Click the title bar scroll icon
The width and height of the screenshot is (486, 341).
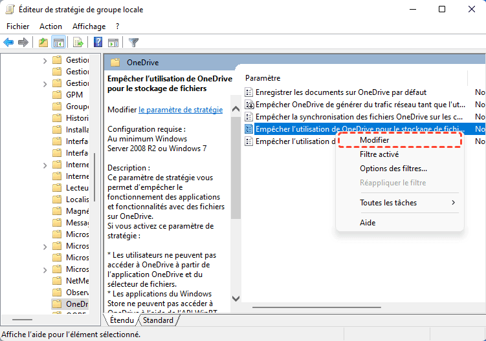pyautogui.click(x=10, y=10)
